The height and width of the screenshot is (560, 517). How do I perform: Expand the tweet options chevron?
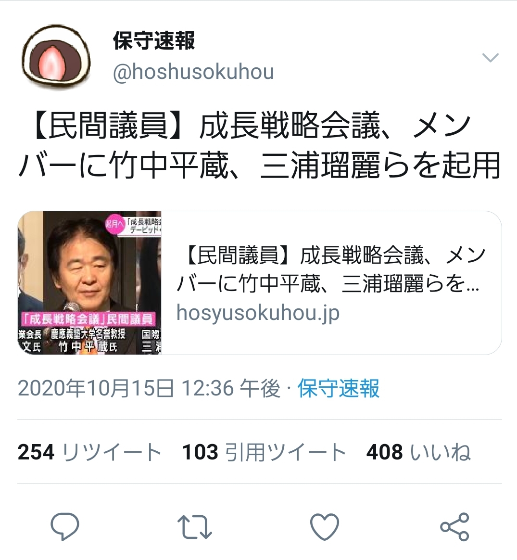point(490,57)
